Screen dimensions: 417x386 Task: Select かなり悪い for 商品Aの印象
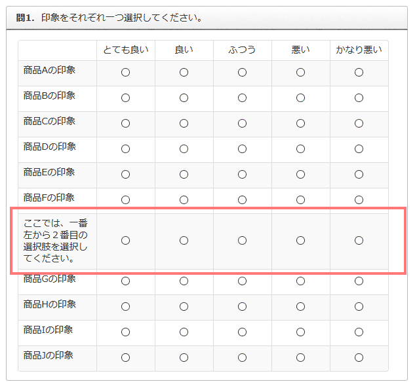pyautogui.click(x=359, y=73)
